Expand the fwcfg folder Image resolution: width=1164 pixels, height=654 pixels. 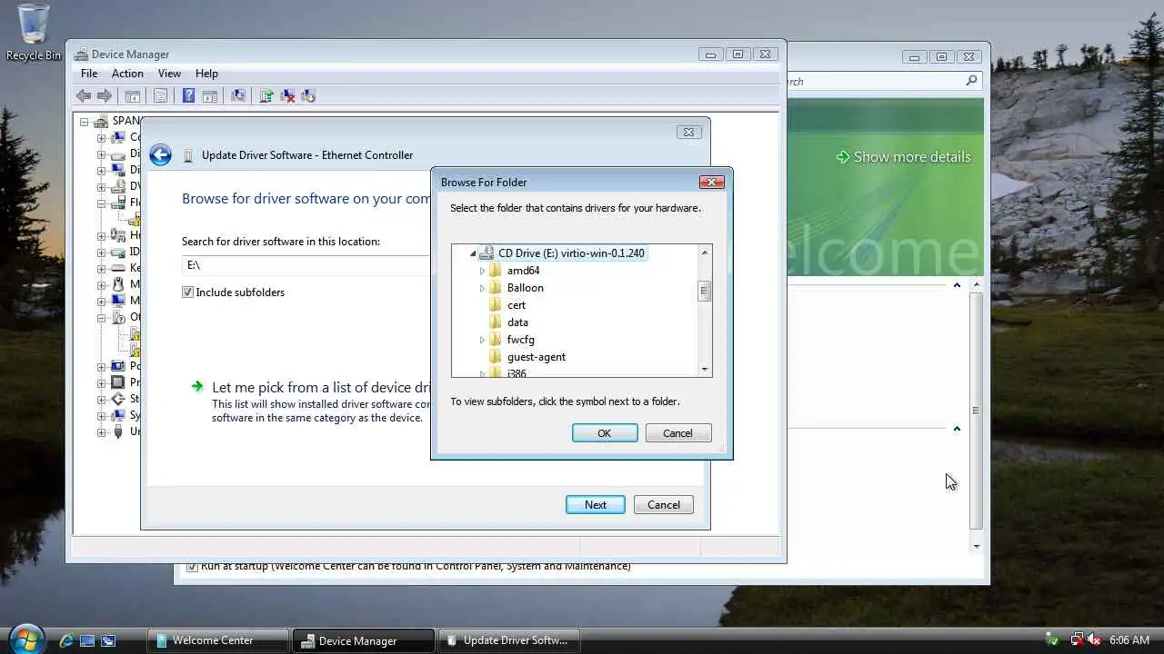coord(482,340)
